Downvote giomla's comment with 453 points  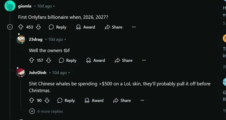pyautogui.click(x=38, y=27)
